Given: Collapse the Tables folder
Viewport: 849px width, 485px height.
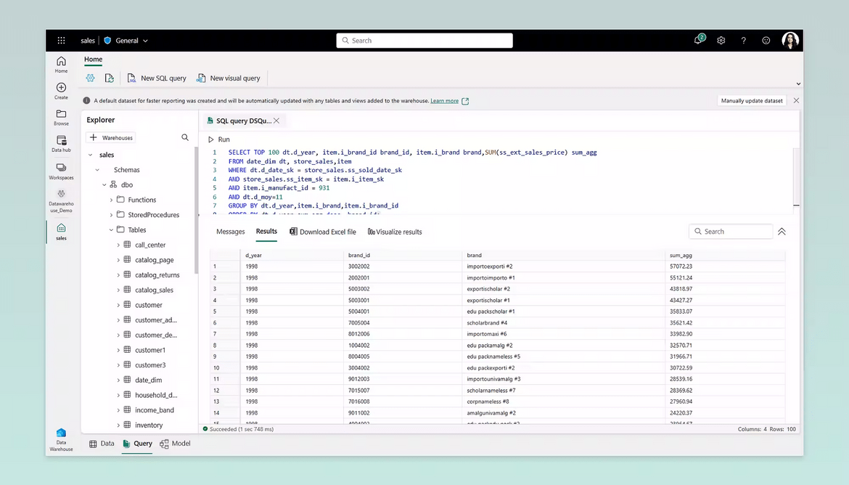Looking at the screenshot, I should pos(112,229).
